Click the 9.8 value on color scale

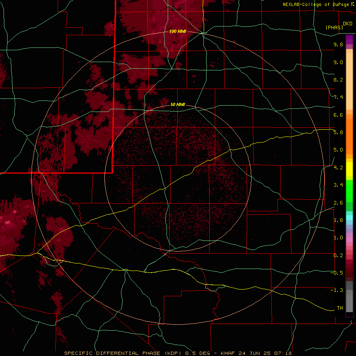coord(338,44)
